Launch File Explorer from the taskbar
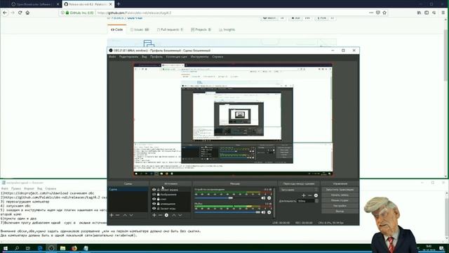The height and width of the screenshot is (253, 449). pyautogui.click(x=62, y=248)
